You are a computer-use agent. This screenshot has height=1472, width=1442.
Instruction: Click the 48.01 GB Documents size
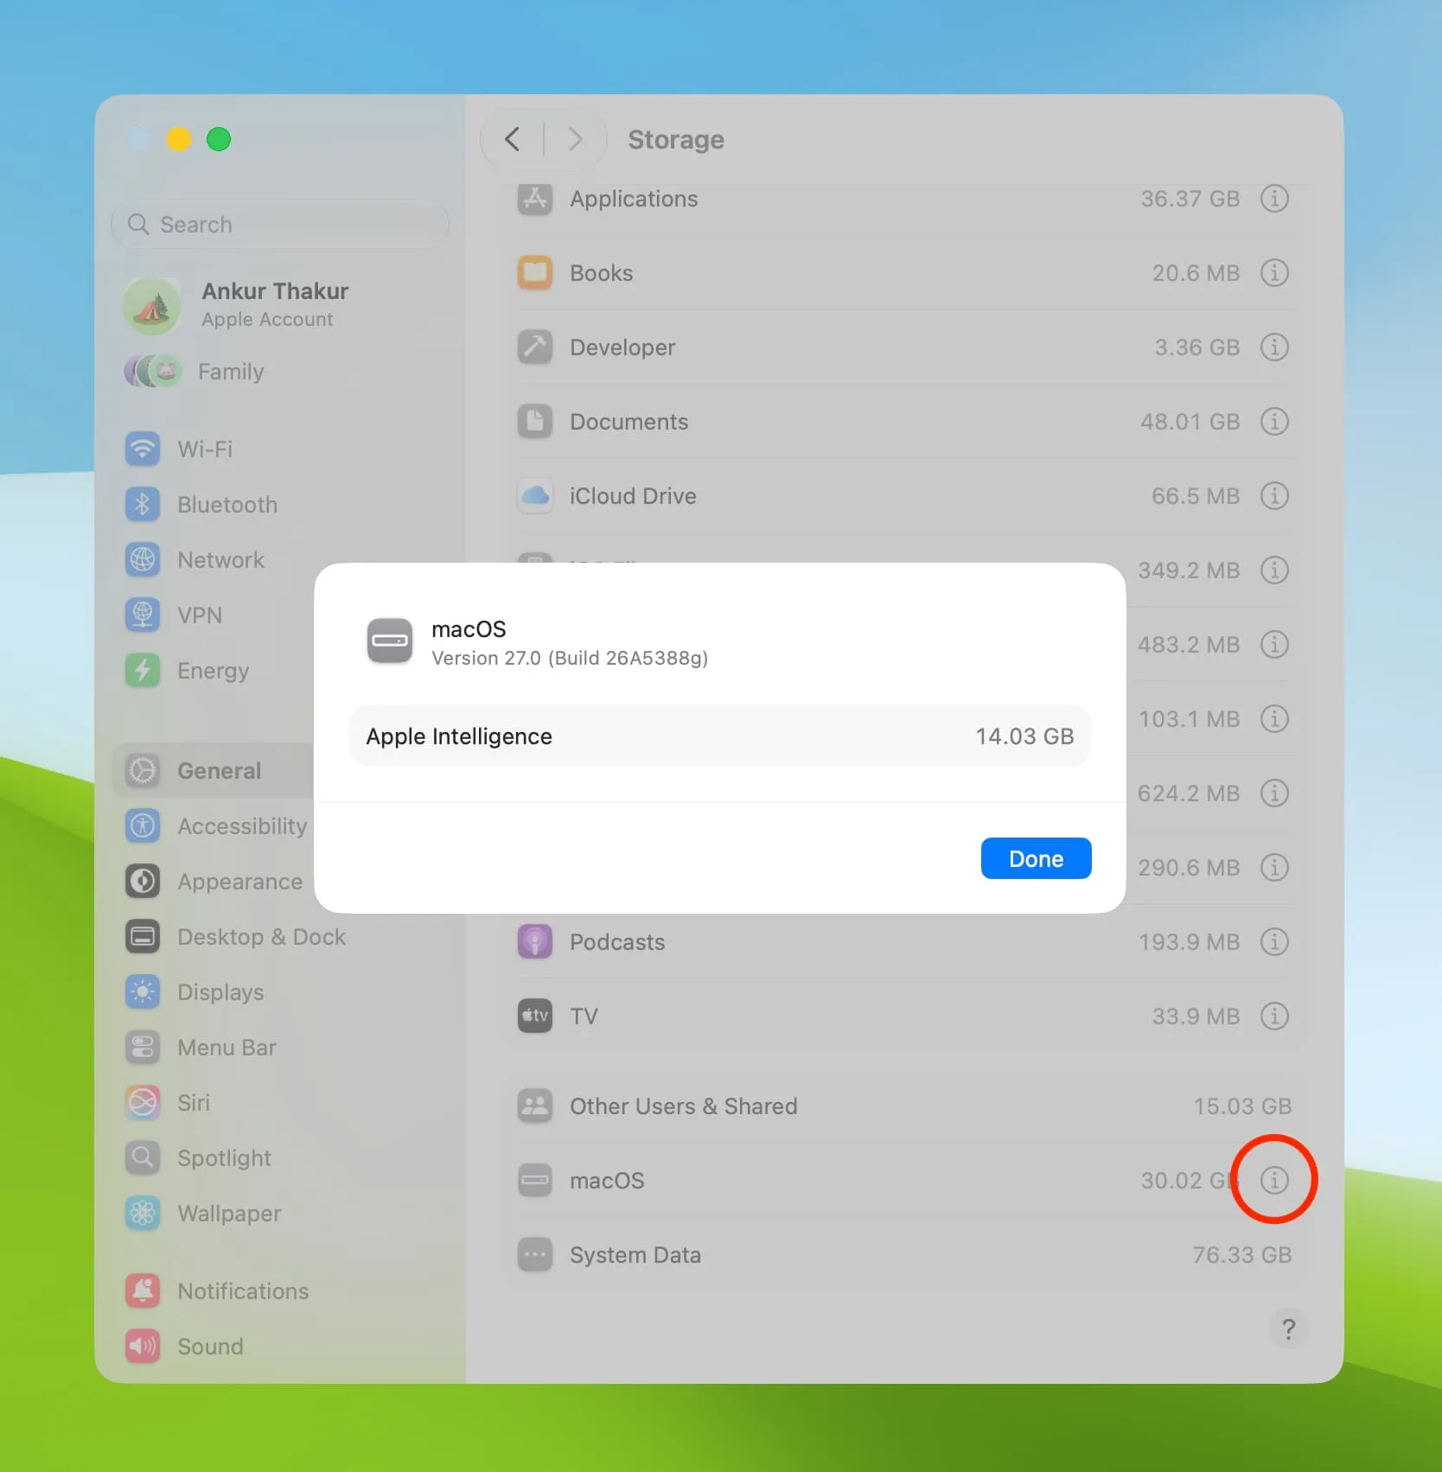(x=1190, y=422)
